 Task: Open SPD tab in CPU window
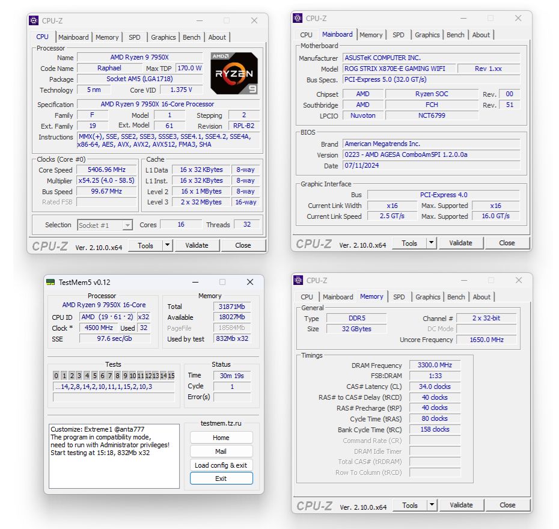[x=135, y=37]
